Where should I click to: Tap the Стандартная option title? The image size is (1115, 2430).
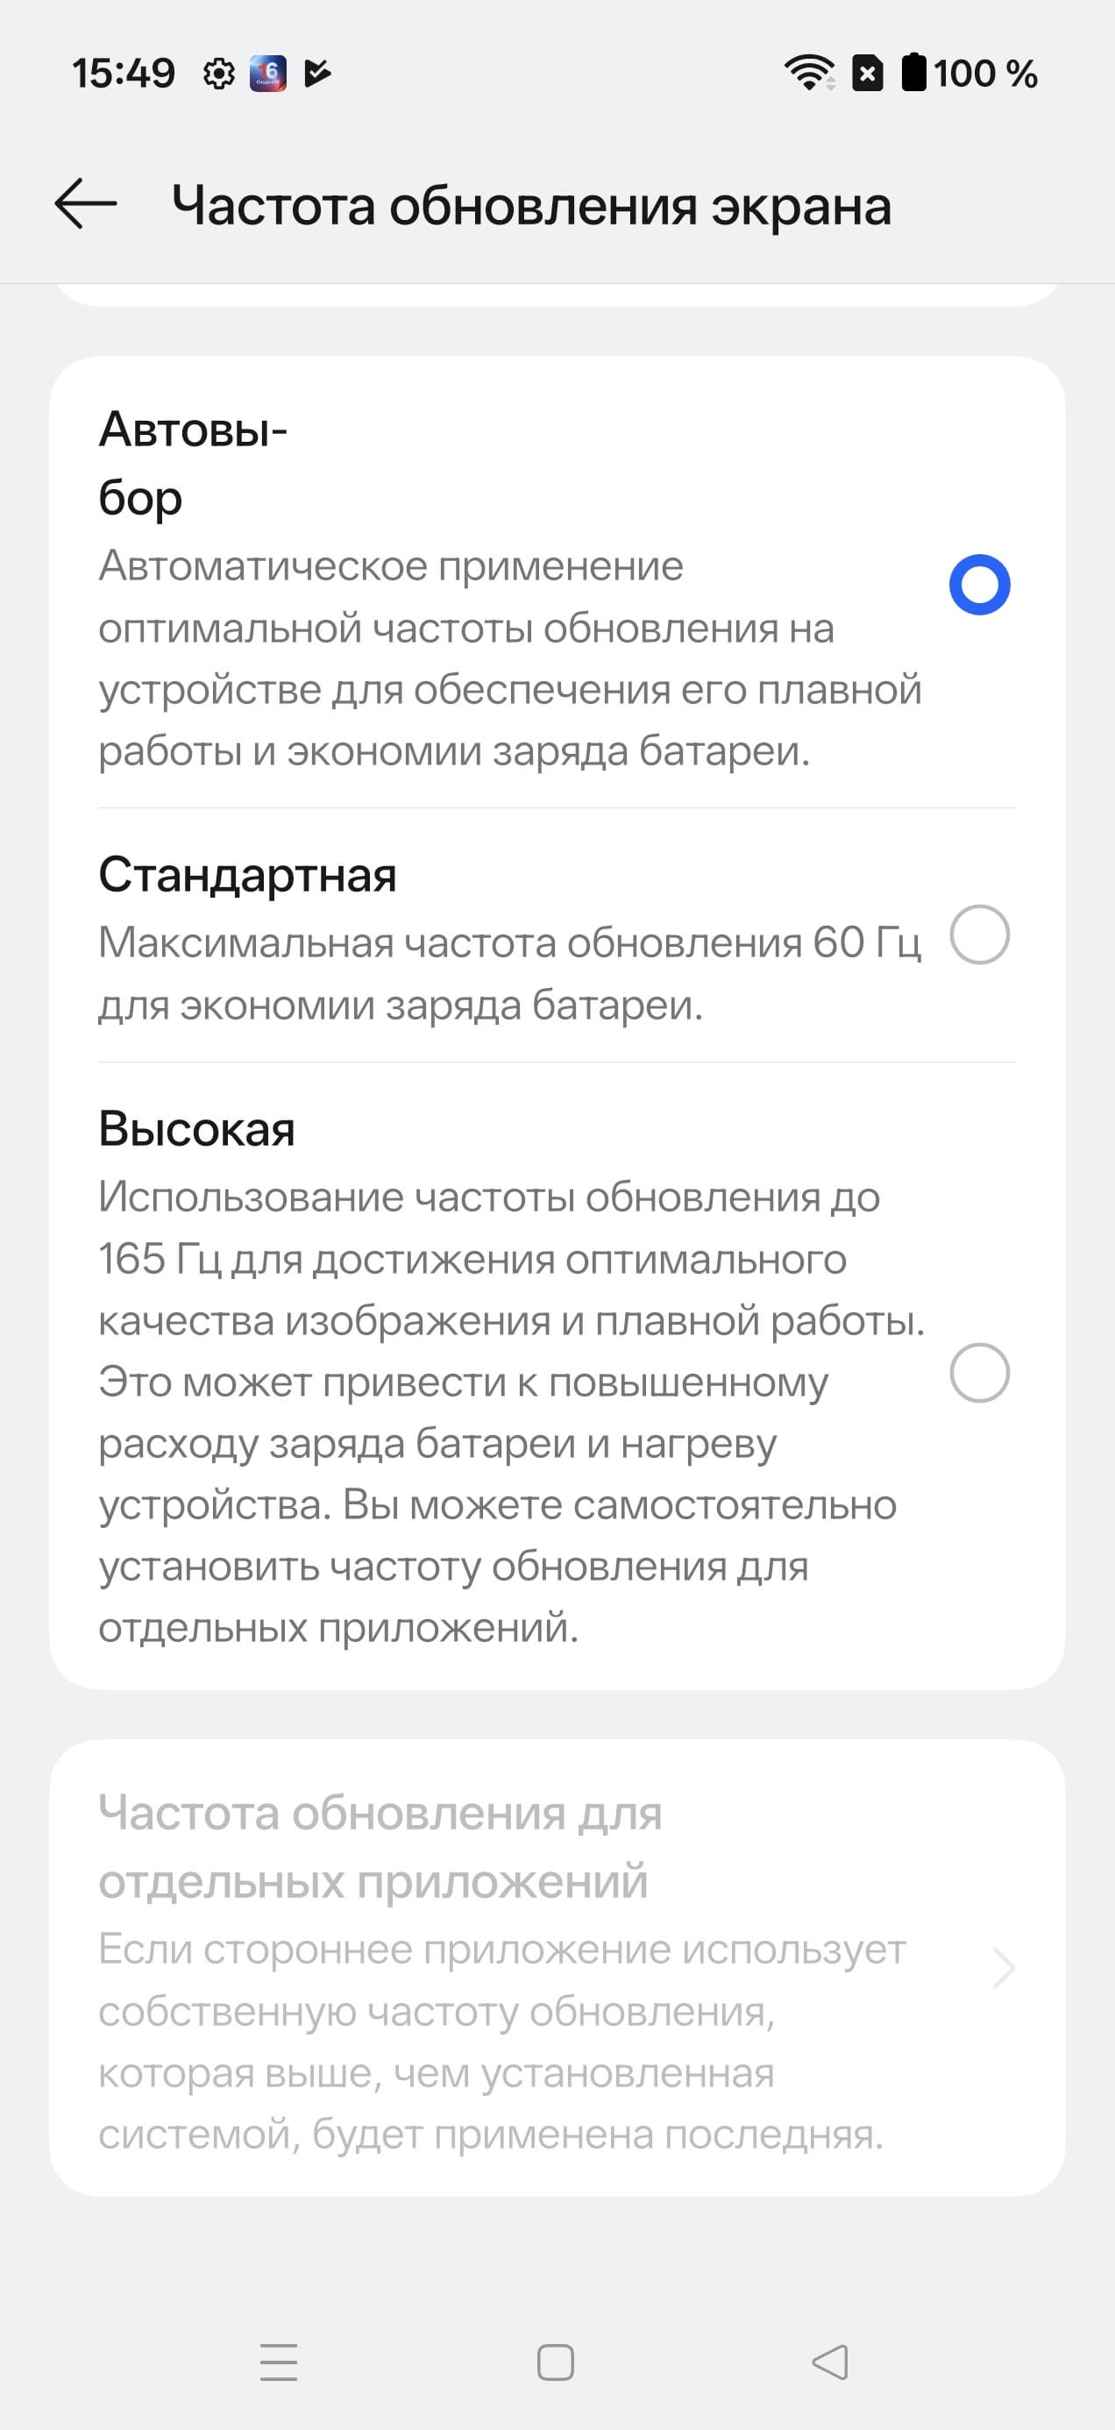tap(247, 876)
